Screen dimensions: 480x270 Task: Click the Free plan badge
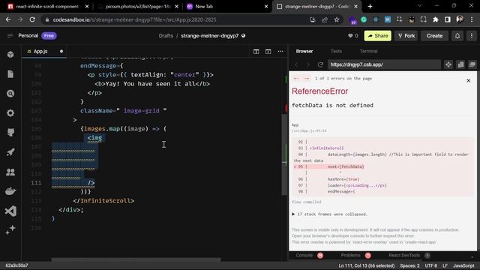49,36
